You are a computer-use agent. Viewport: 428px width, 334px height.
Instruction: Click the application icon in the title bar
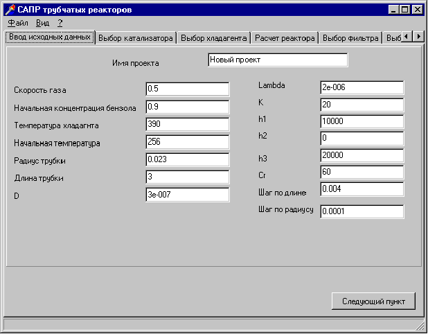coord(10,10)
